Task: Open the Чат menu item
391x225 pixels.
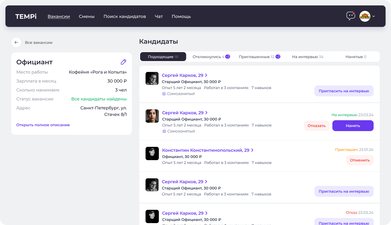Action: 159,16
